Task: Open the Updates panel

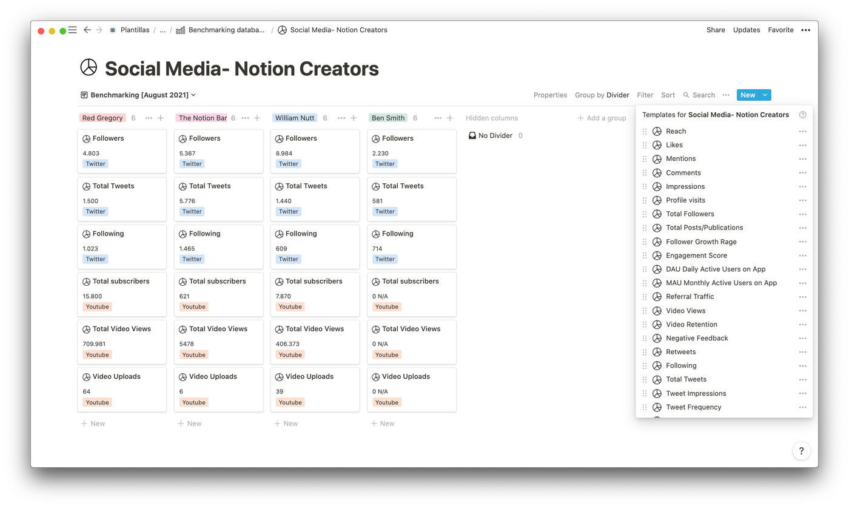Action: 747,30
